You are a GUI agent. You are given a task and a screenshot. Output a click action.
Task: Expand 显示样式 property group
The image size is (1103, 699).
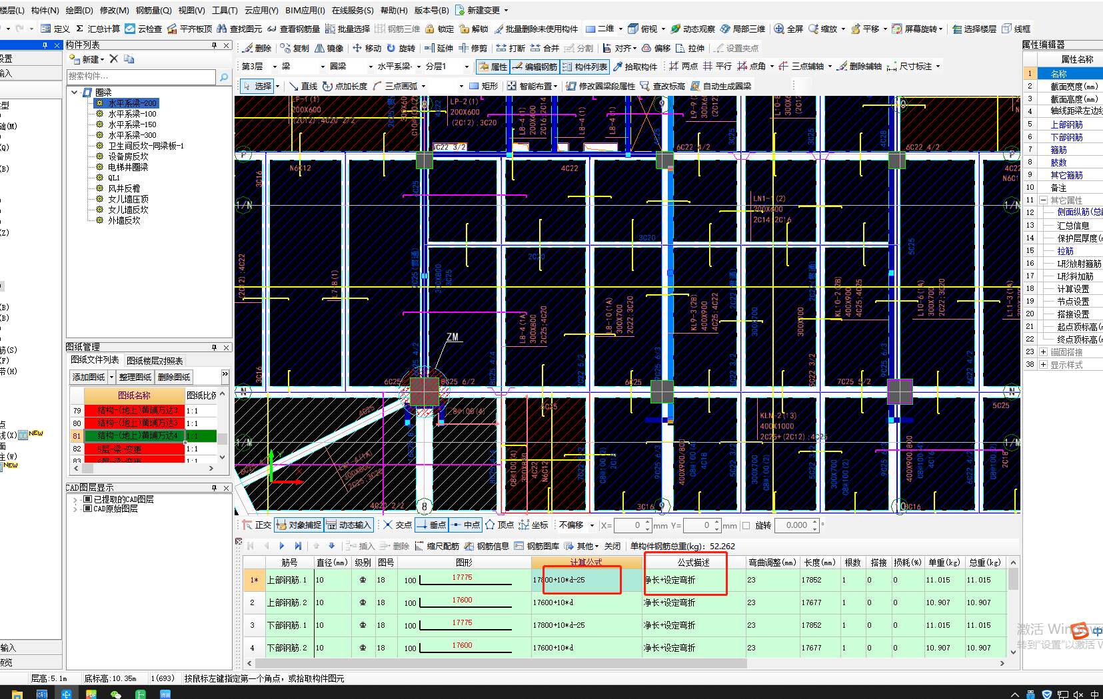(1044, 365)
